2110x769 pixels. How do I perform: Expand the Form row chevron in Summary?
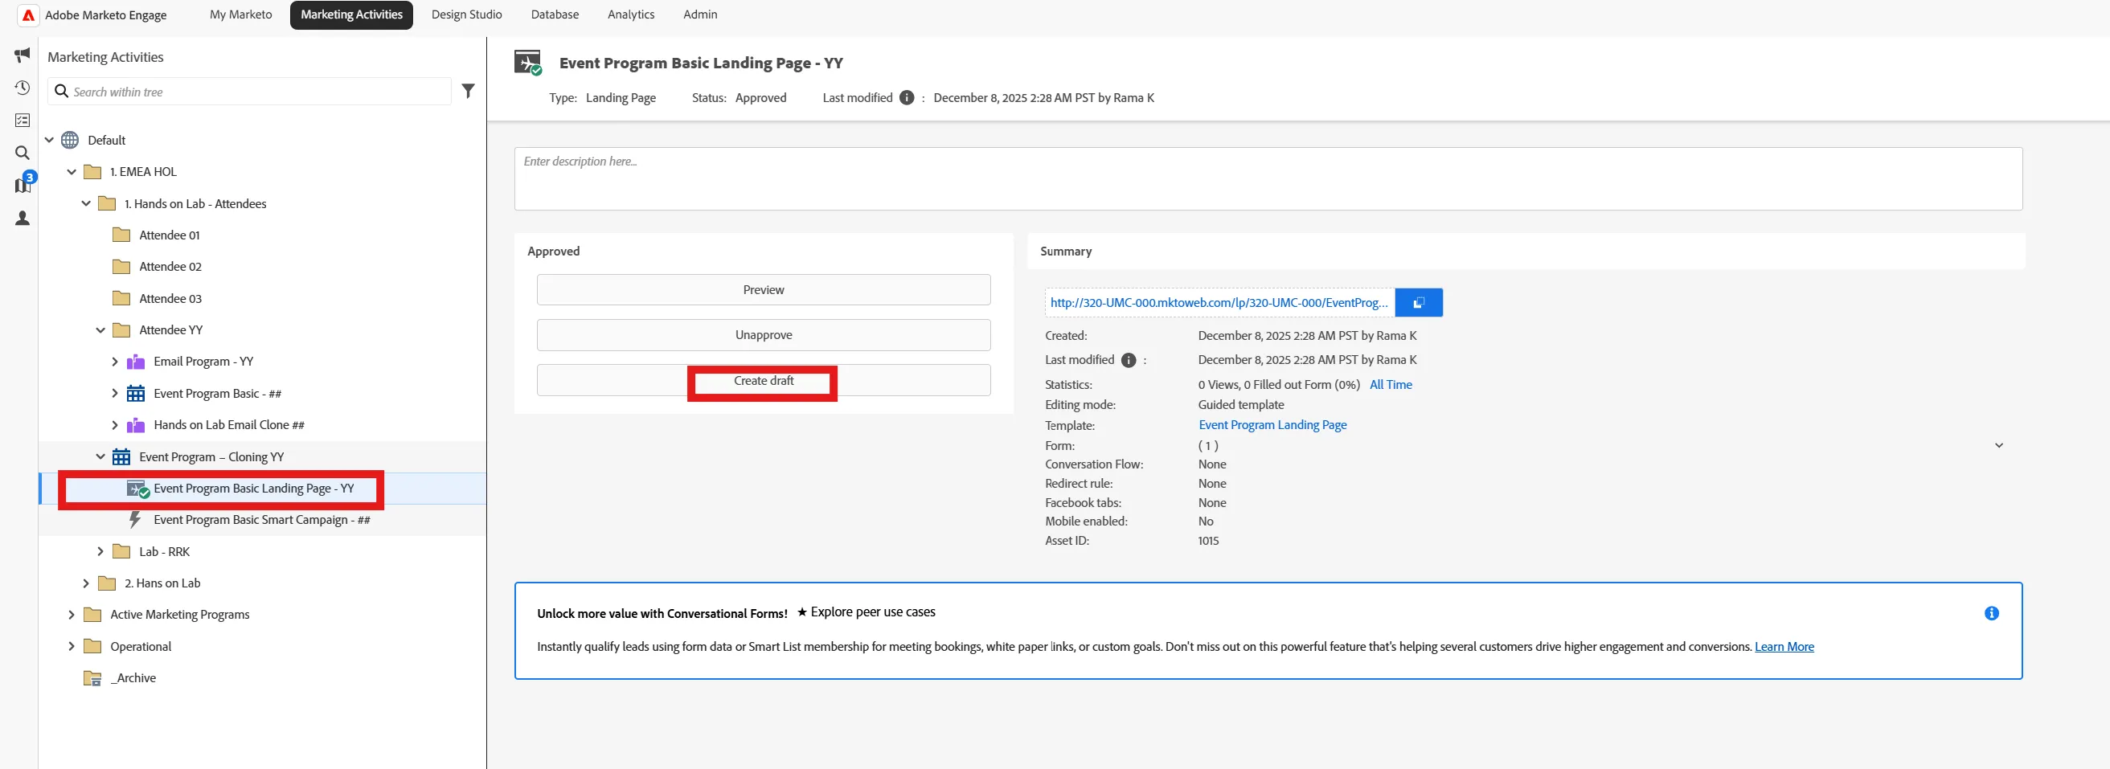[1998, 445]
